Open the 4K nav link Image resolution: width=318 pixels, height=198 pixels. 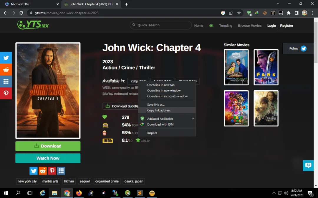tap(211, 26)
